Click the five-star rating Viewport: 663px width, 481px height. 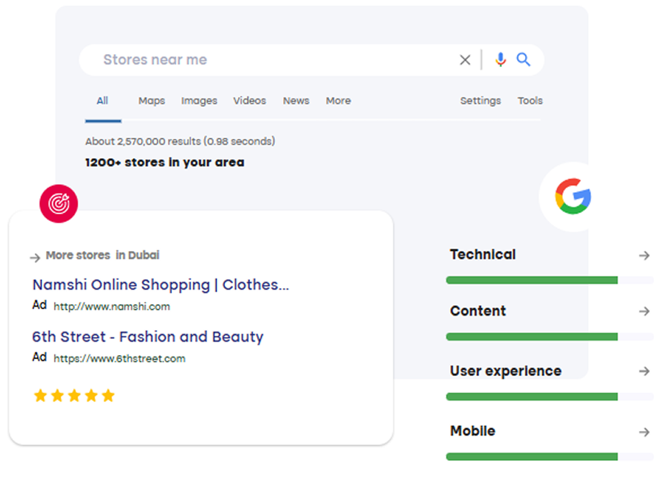74,395
